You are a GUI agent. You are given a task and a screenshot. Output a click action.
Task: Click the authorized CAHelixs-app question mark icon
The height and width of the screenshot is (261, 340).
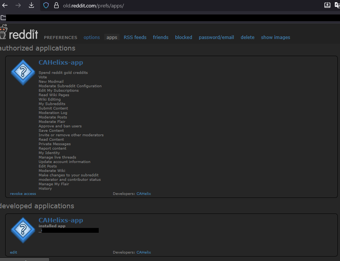coord(23,72)
